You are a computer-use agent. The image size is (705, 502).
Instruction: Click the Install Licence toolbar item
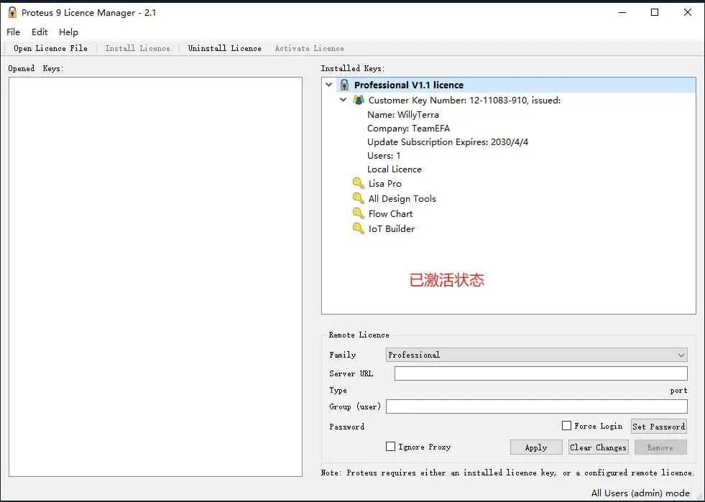137,48
